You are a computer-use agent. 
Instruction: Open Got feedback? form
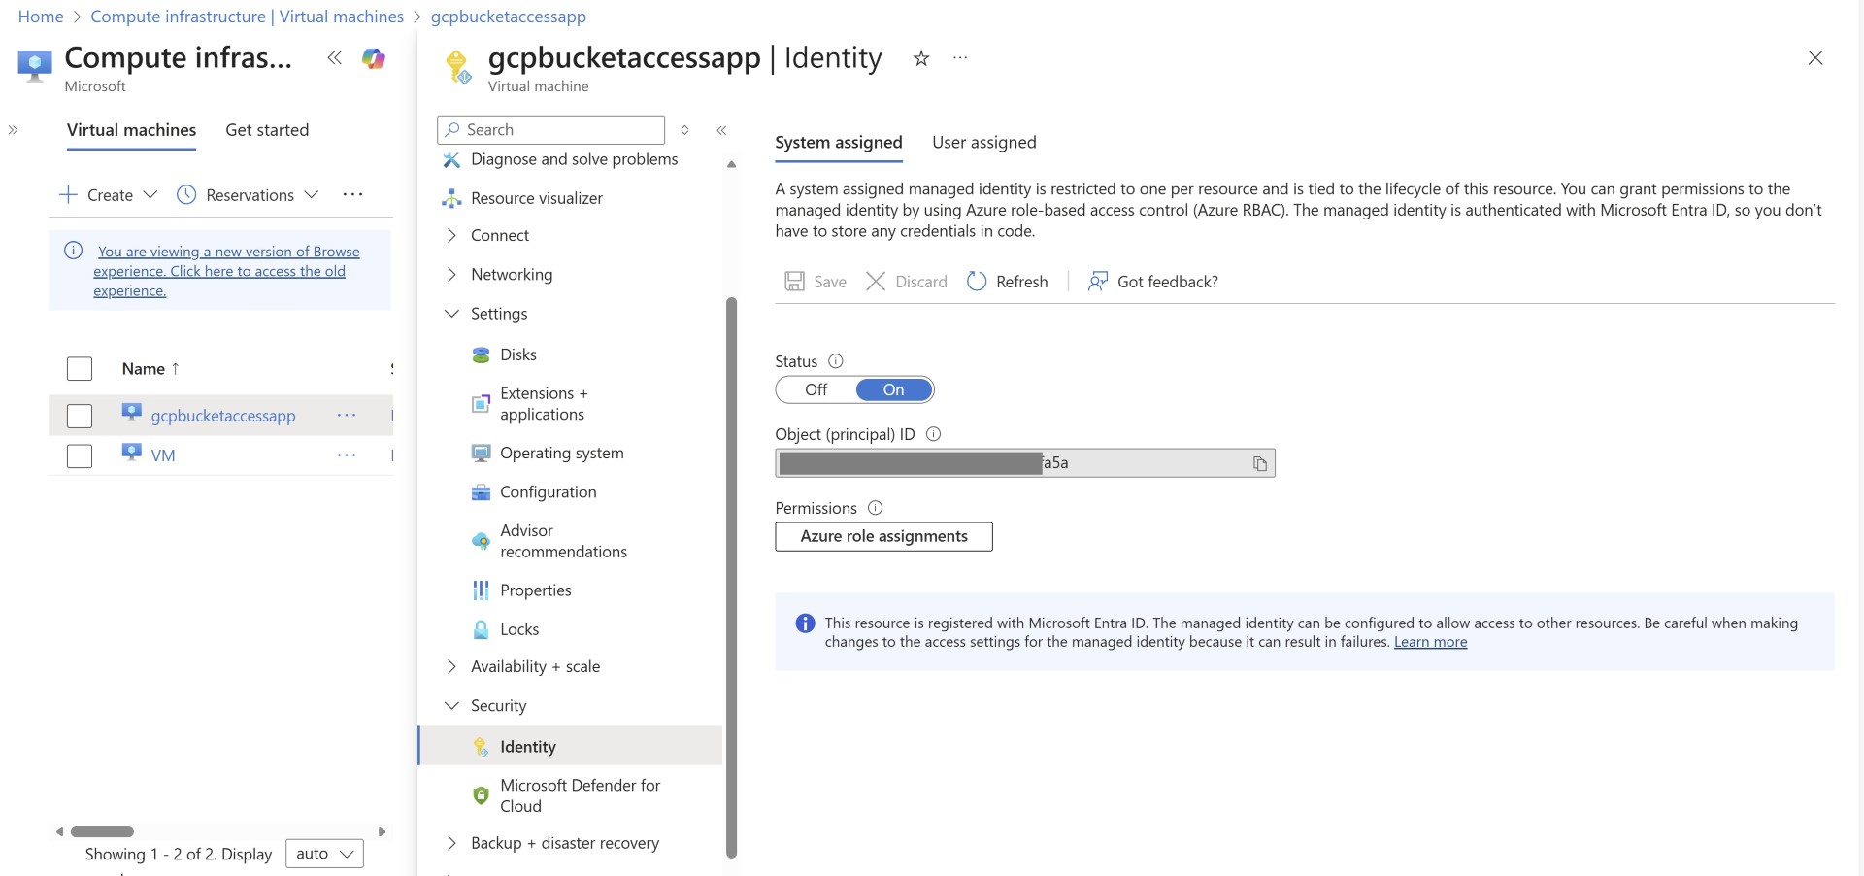[1153, 282]
